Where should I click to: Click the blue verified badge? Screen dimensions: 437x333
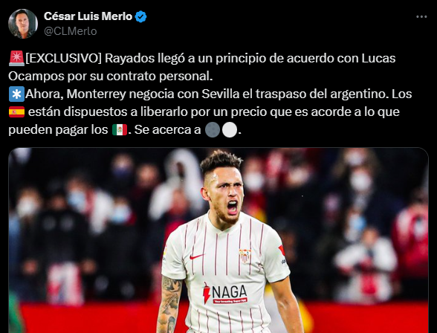click(x=140, y=16)
